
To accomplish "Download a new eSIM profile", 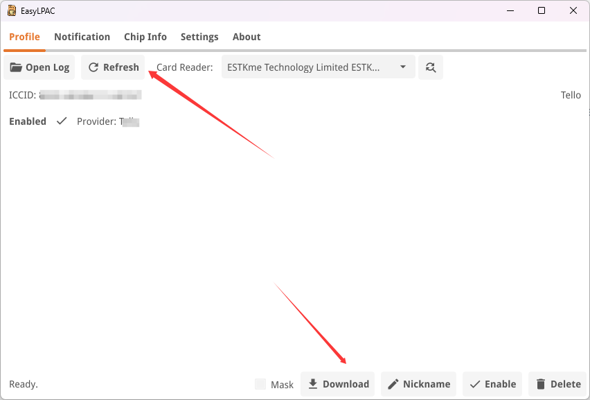I will coord(338,384).
